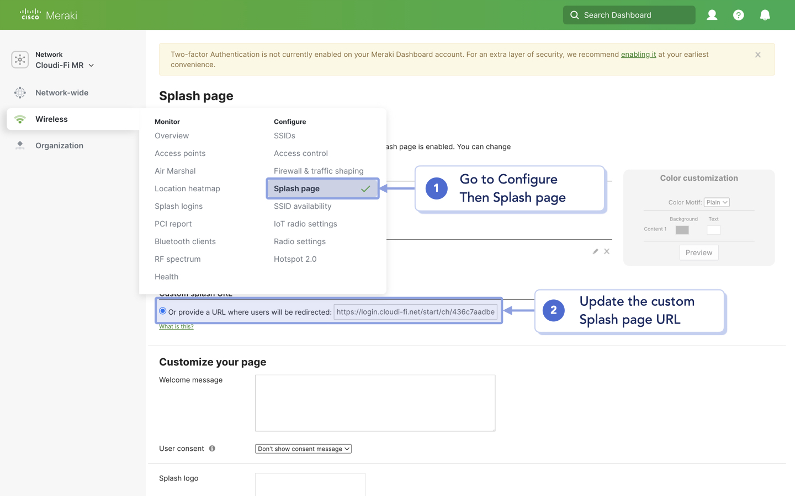Viewport: 795px width, 496px height.
Task: Click the help question mark icon
Action: click(738, 15)
